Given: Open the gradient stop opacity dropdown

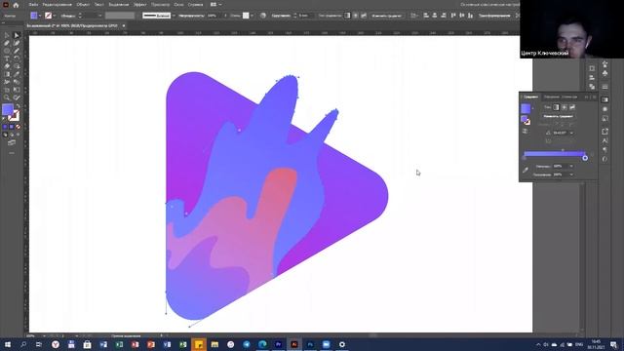Looking at the screenshot, I should coord(571,167).
